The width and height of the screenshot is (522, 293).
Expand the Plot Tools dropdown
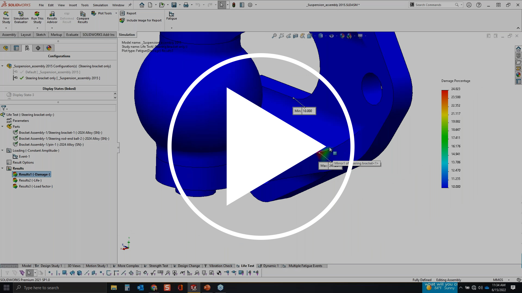[x=116, y=13]
